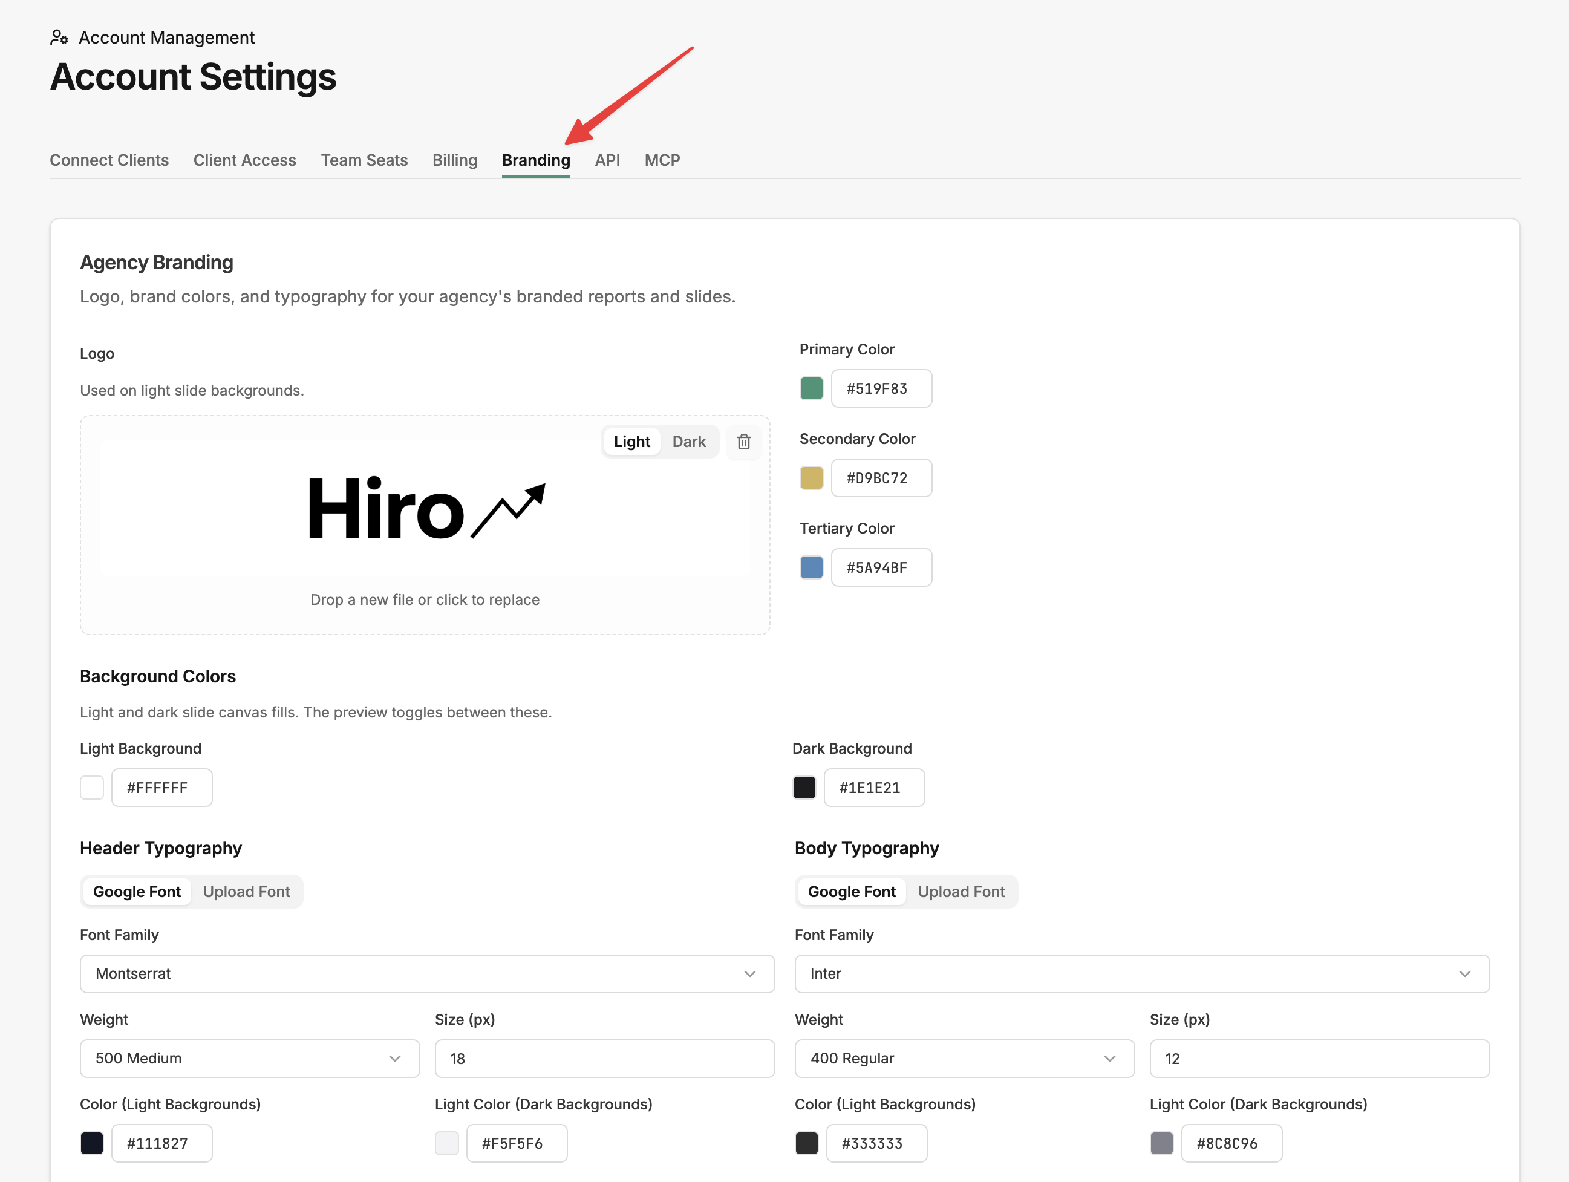Click the Tertiary Color blue swatch
Image resolution: width=1569 pixels, height=1182 pixels.
coord(812,567)
